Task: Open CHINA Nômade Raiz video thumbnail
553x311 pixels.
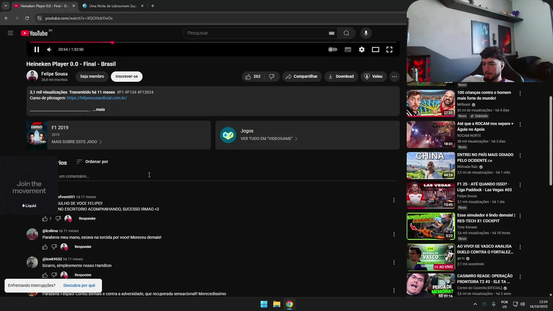Action: pyautogui.click(x=431, y=165)
